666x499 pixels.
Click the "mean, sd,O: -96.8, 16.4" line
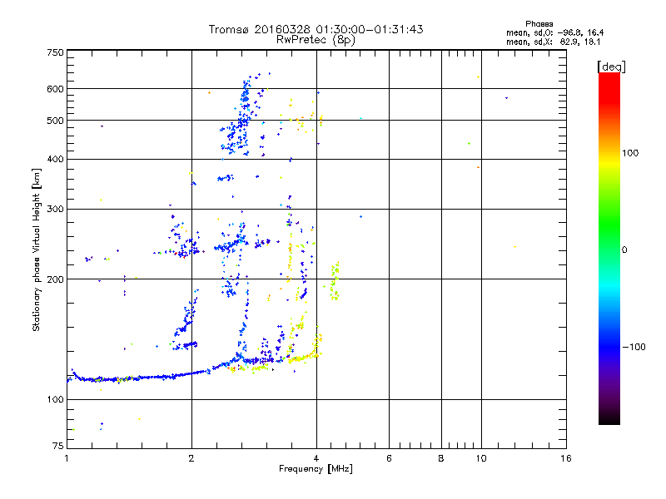pos(554,32)
